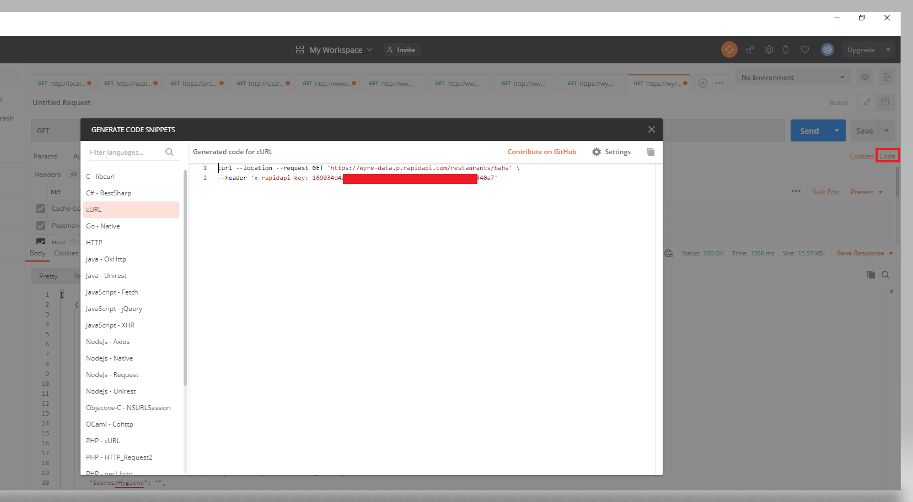Open Postman settings gear in header

coord(769,50)
